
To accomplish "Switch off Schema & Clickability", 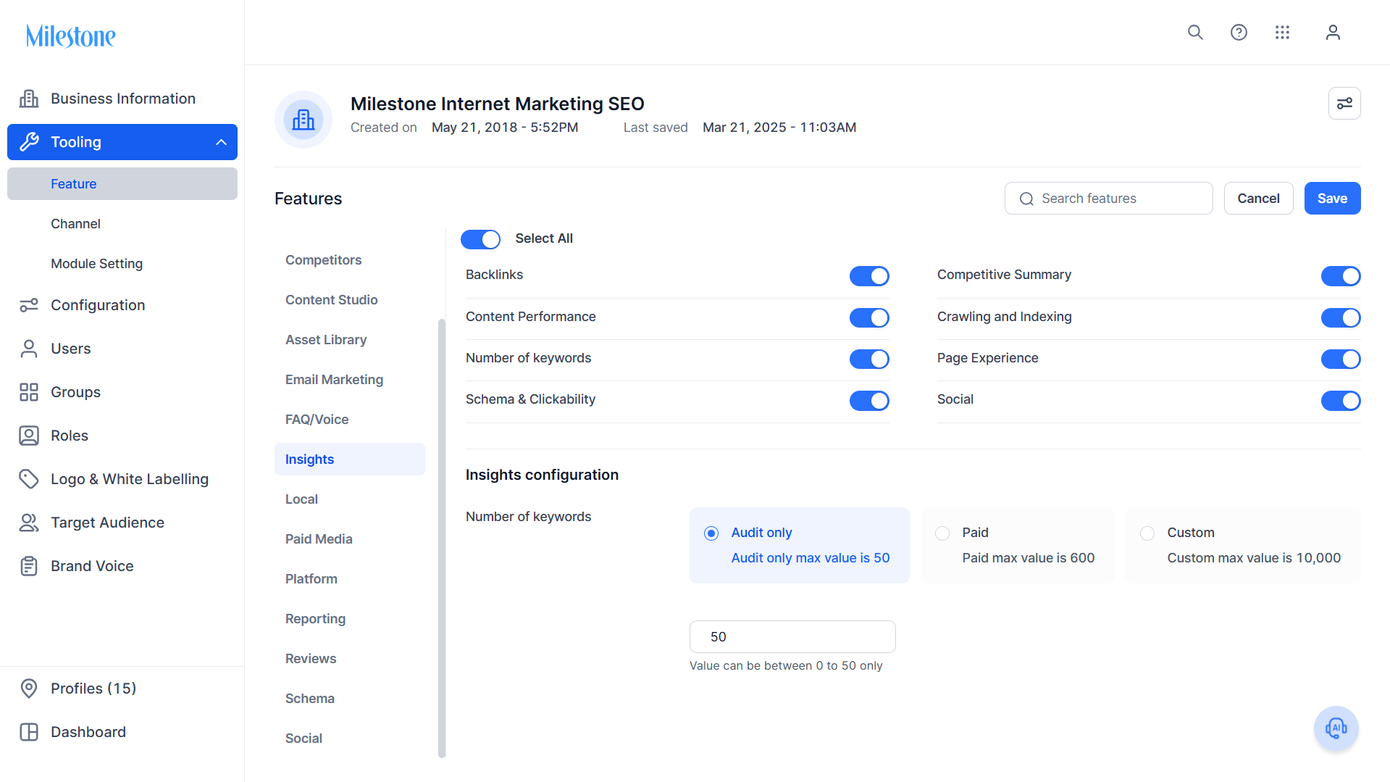I will 869,401.
